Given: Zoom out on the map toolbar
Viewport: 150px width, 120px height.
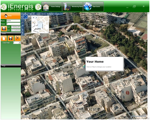Looking at the screenshot, I should (23, 26).
